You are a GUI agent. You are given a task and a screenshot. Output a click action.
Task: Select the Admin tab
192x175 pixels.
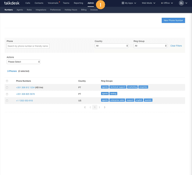click(91, 3)
